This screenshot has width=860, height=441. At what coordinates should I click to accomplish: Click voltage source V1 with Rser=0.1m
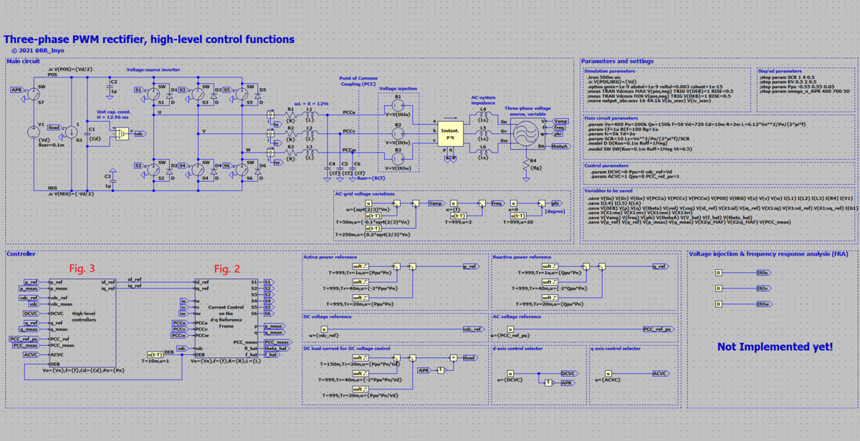[x=33, y=132]
